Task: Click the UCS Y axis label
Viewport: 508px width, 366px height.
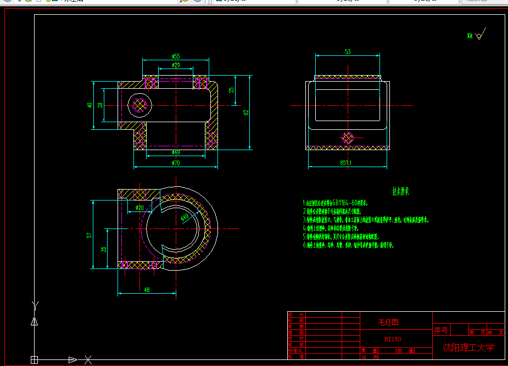Action: pos(35,305)
